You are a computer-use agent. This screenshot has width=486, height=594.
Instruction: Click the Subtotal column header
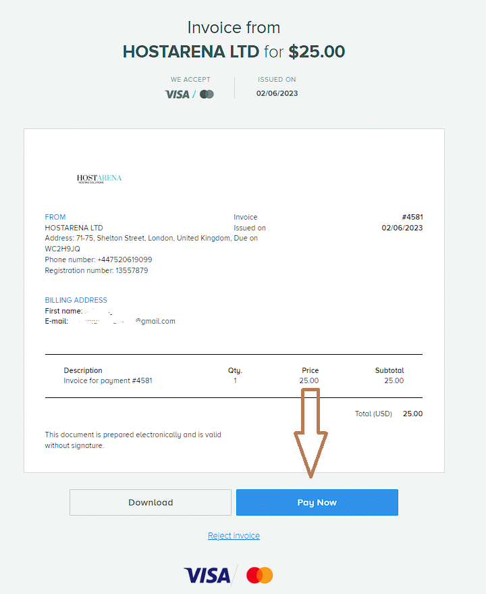pyautogui.click(x=389, y=370)
